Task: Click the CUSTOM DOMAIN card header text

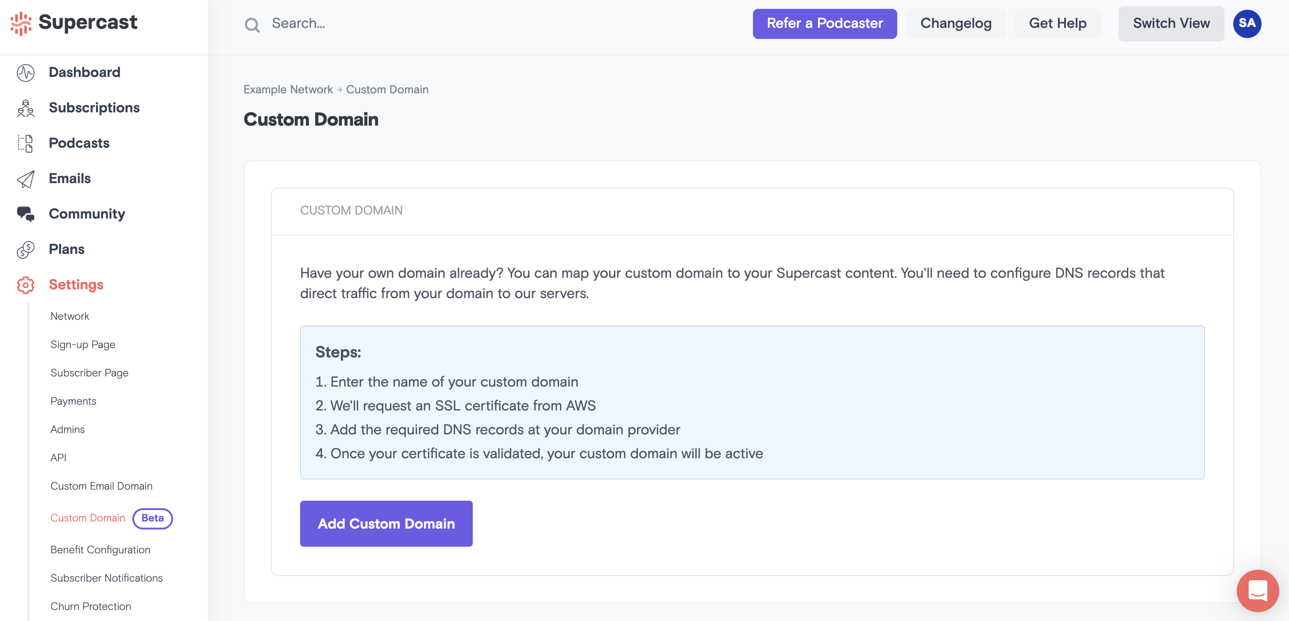Action: (351, 211)
